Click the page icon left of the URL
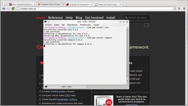The width and height of the screenshot is (188, 106). [x=18, y=9]
